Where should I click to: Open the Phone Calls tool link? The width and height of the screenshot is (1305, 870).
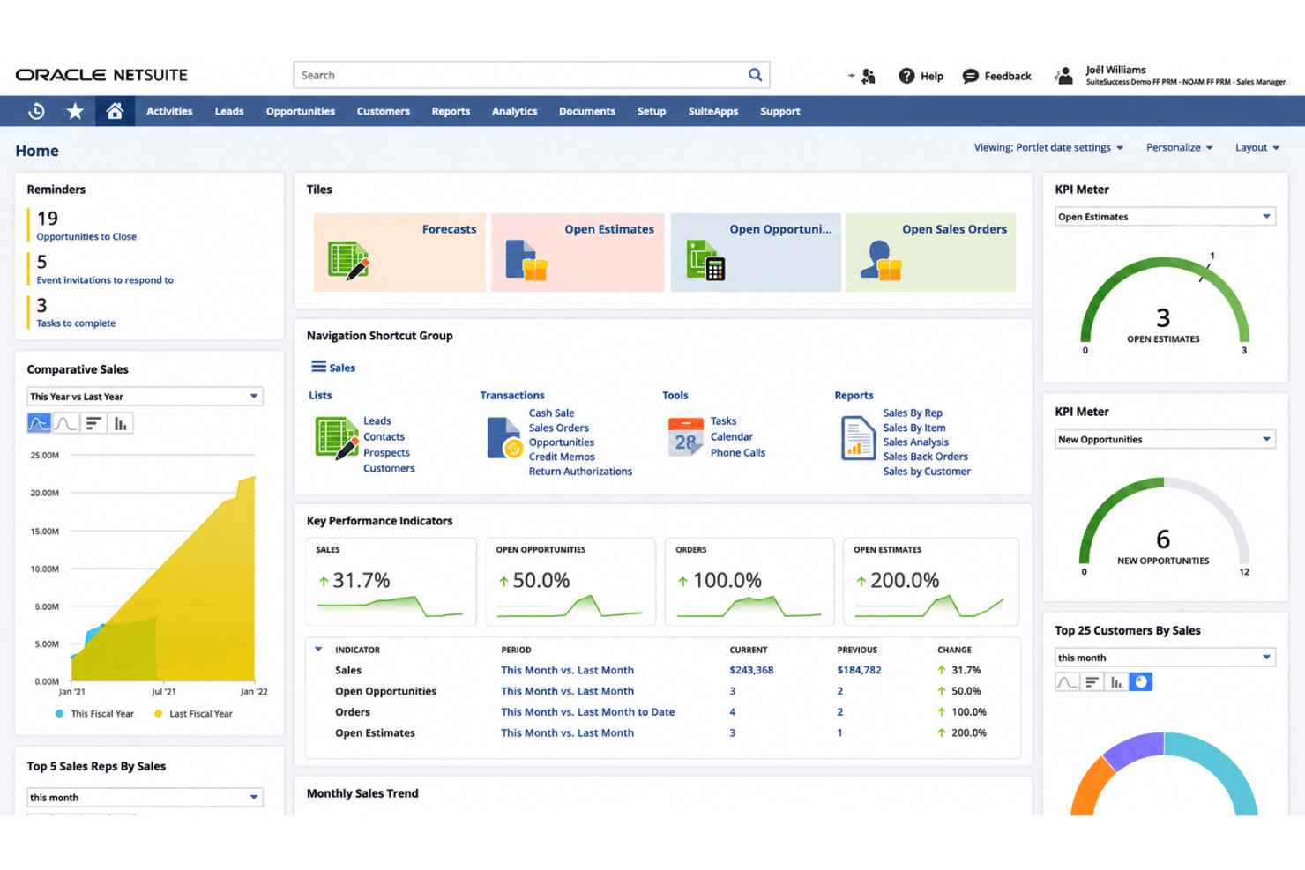tap(738, 452)
